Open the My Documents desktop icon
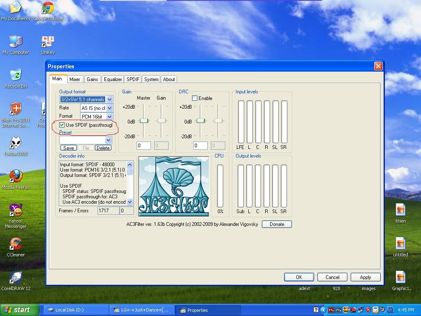This screenshot has width=421, height=316. (16, 11)
